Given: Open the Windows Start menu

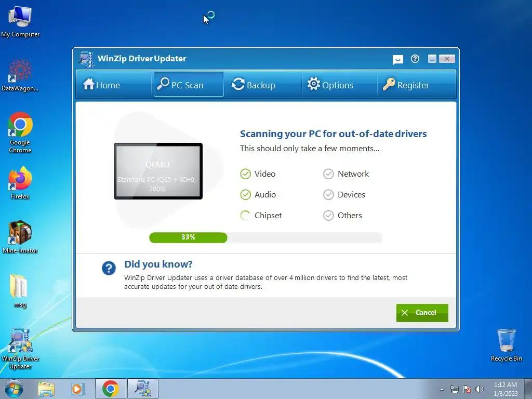Looking at the screenshot, I should [x=14, y=389].
